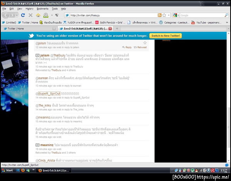This screenshot has width=231, height=181.
Task: Close the Twitter / Home tab
Action: pos(54,29)
